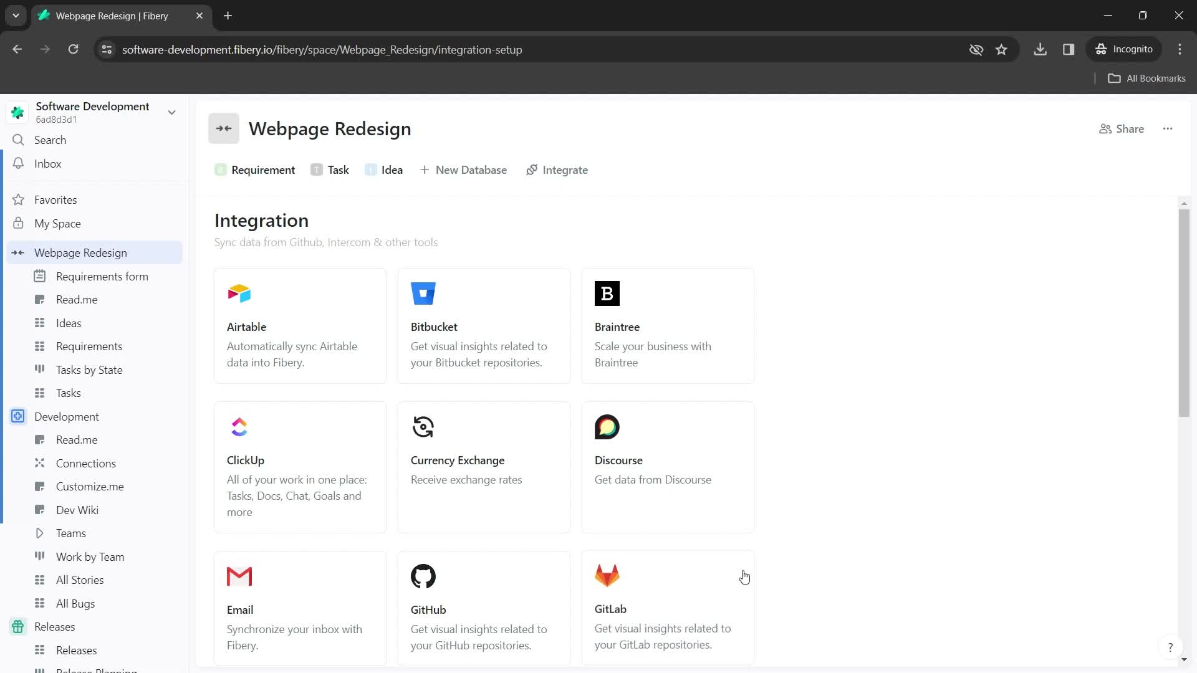This screenshot has height=673, width=1197.
Task: Switch to the Task database view
Action: pos(339,169)
